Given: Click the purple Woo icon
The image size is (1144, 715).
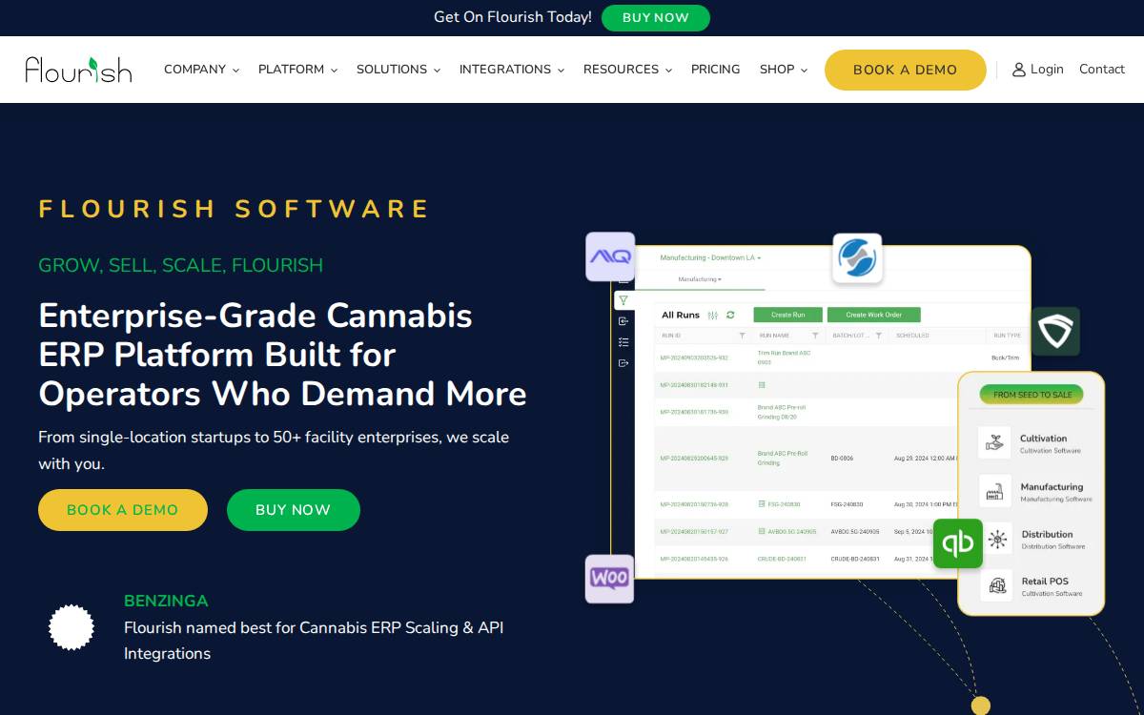Looking at the screenshot, I should pyautogui.click(x=609, y=579).
